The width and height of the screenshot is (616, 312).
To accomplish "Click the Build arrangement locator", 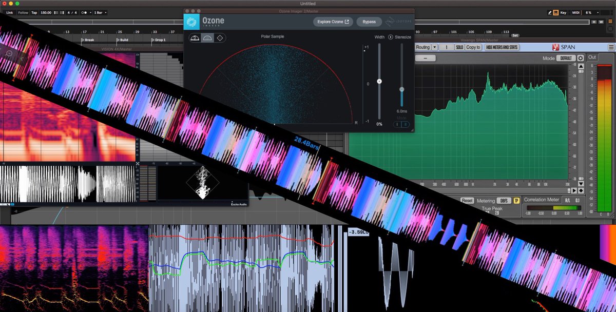I will 122,40.
